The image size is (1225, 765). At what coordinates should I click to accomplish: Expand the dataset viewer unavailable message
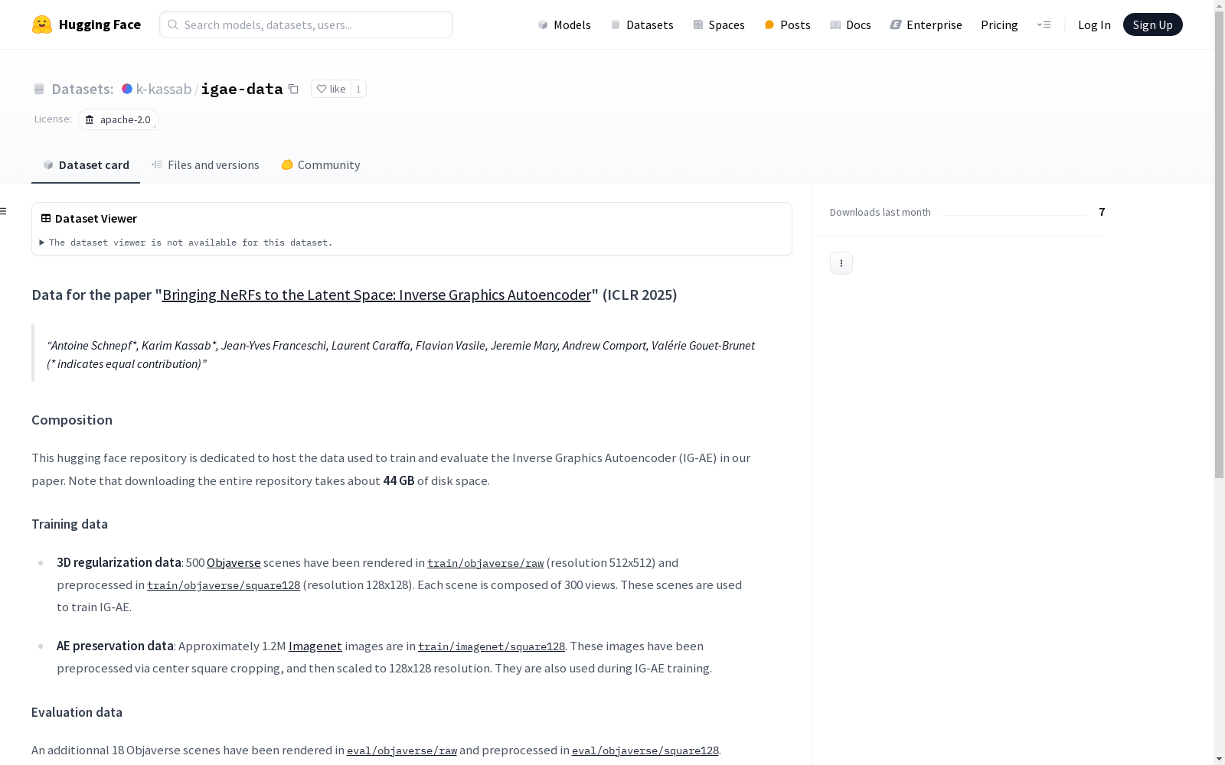tap(186, 243)
